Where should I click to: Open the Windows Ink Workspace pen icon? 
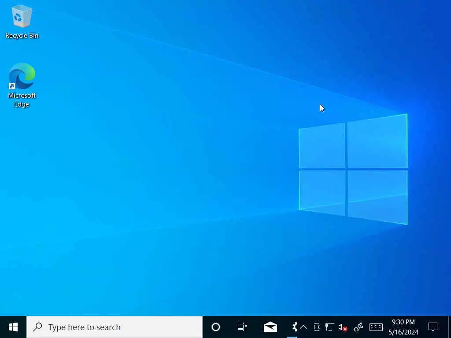tap(359, 327)
